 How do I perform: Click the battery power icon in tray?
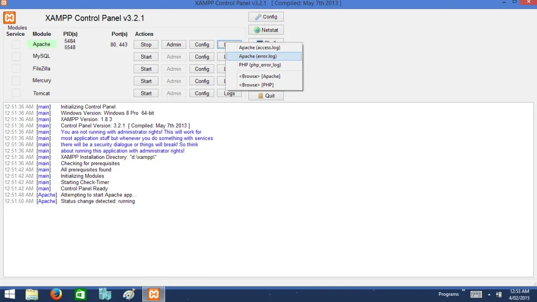point(499,294)
